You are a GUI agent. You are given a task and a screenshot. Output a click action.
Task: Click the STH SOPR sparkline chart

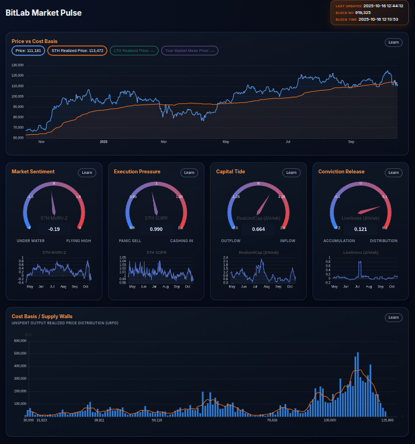pyautogui.click(x=161, y=270)
